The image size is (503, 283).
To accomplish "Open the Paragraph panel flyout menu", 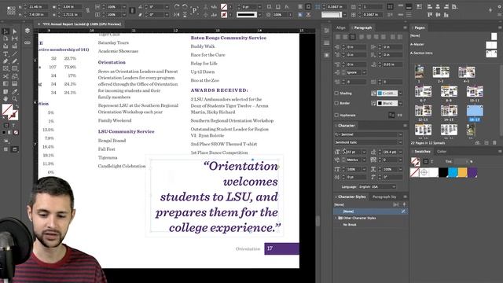I will pyautogui.click(x=405, y=28).
